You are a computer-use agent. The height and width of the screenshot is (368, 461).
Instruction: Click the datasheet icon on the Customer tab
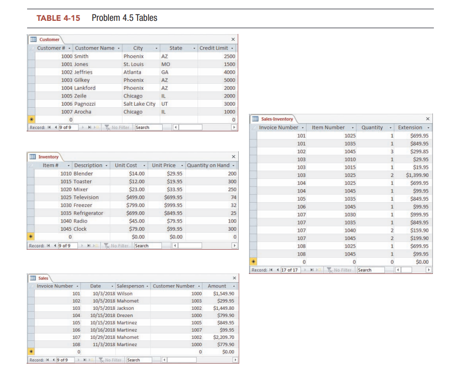click(34, 39)
